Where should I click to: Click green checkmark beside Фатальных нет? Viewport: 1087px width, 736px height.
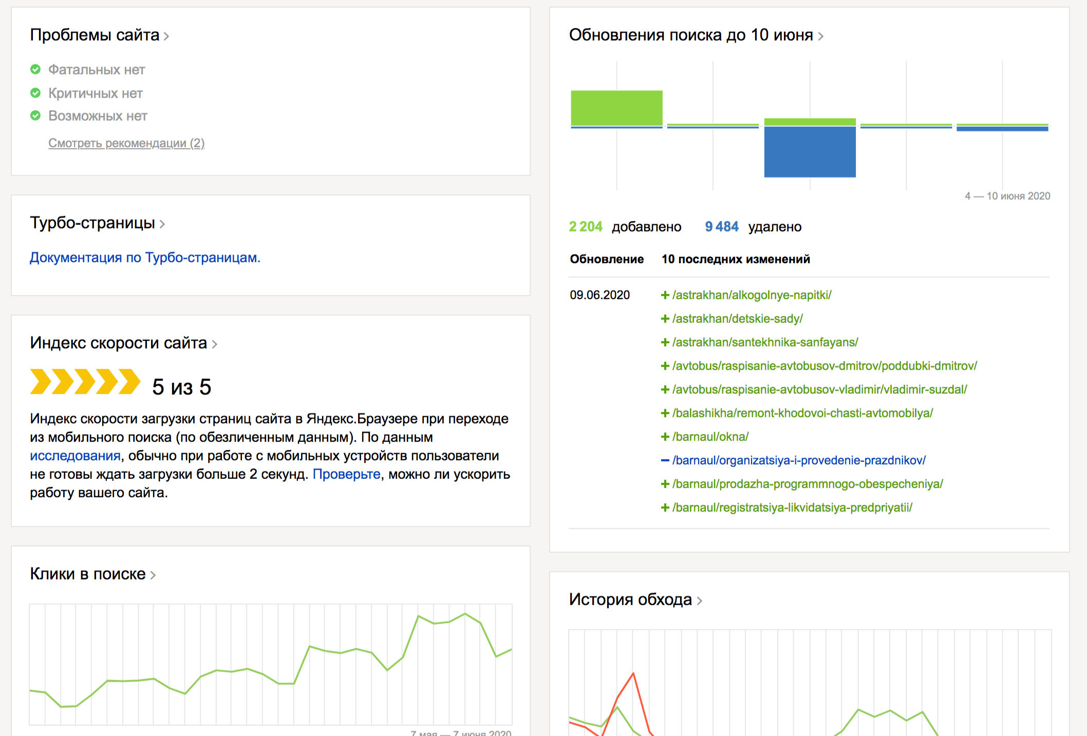pyautogui.click(x=35, y=69)
